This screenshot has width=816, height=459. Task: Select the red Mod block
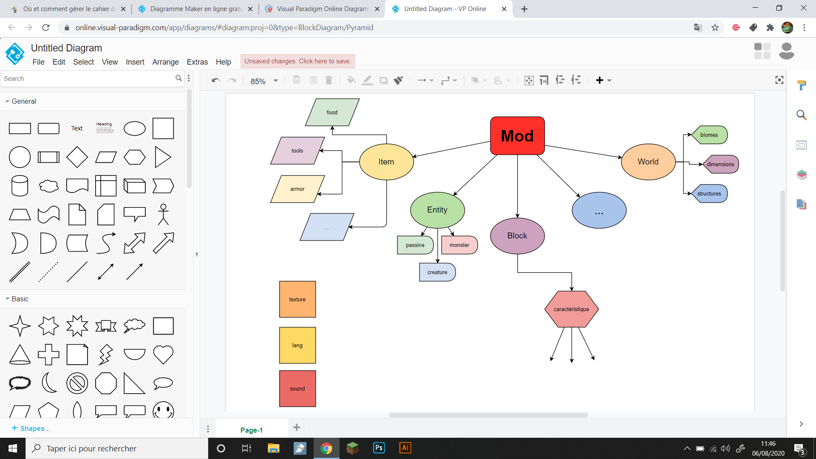pos(517,136)
